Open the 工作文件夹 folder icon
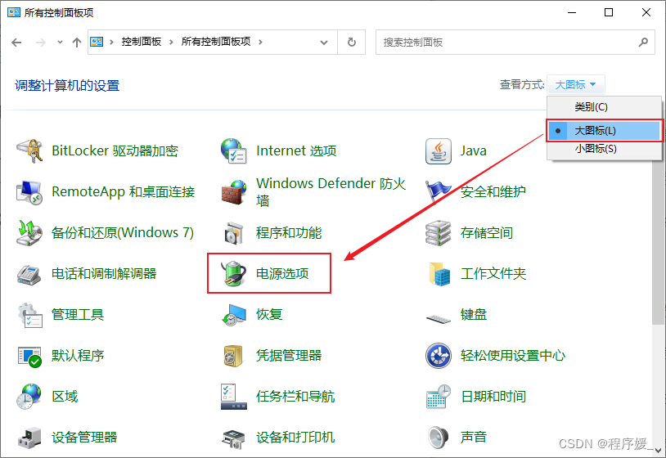Viewport: 666px width, 458px height. point(439,274)
